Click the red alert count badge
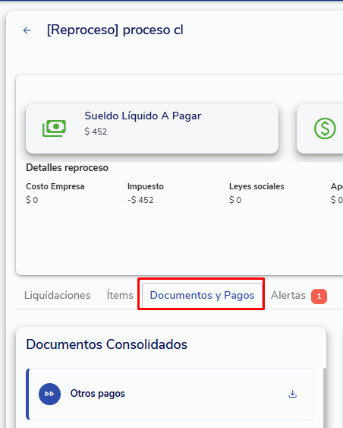The height and width of the screenshot is (428, 343). tap(319, 296)
